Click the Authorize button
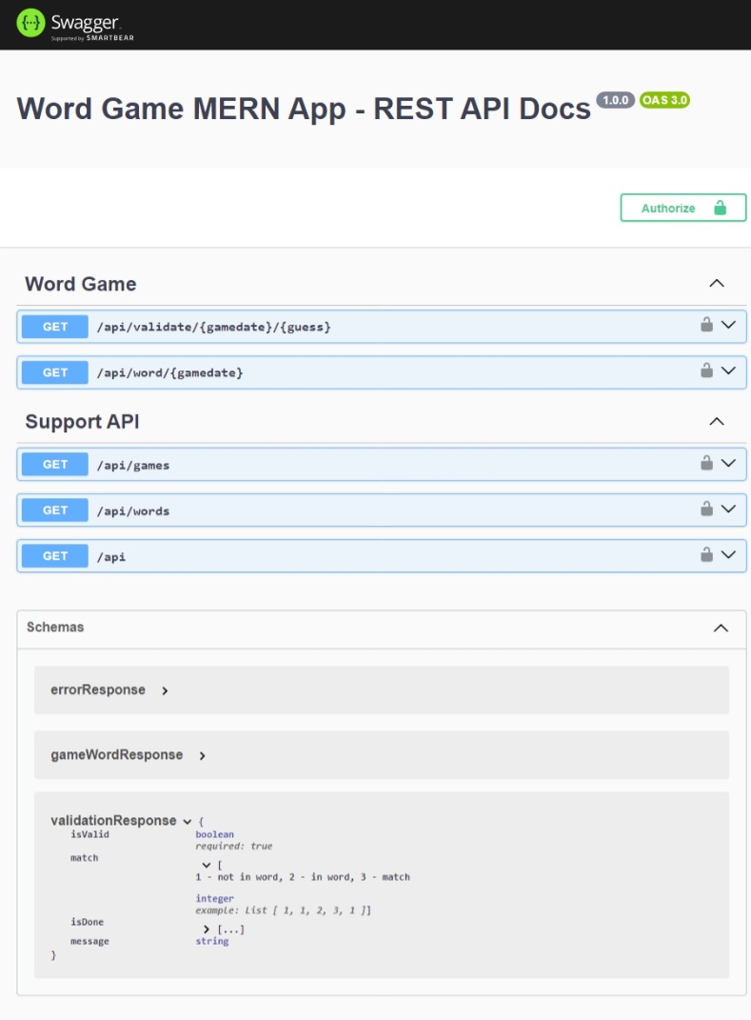Screen dimensions: 751x1020 tap(668, 208)
